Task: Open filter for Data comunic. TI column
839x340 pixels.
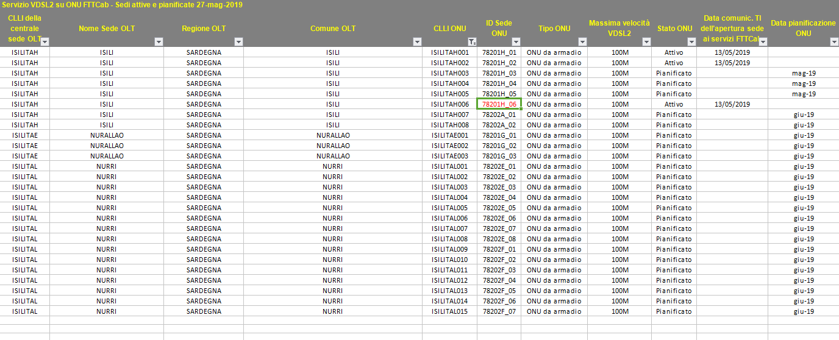Action: (x=762, y=41)
